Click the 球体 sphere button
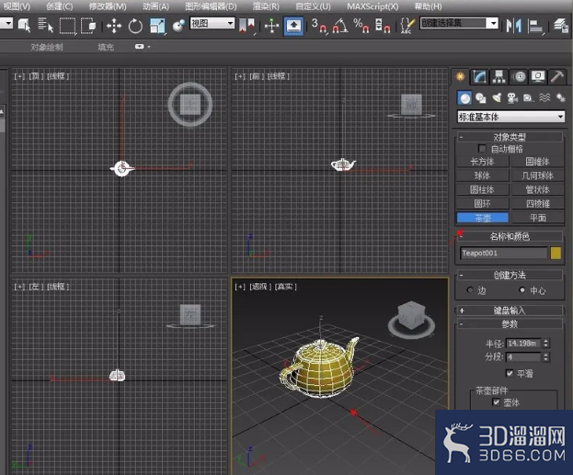Image resolution: width=573 pixels, height=475 pixels. (x=482, y=175)
